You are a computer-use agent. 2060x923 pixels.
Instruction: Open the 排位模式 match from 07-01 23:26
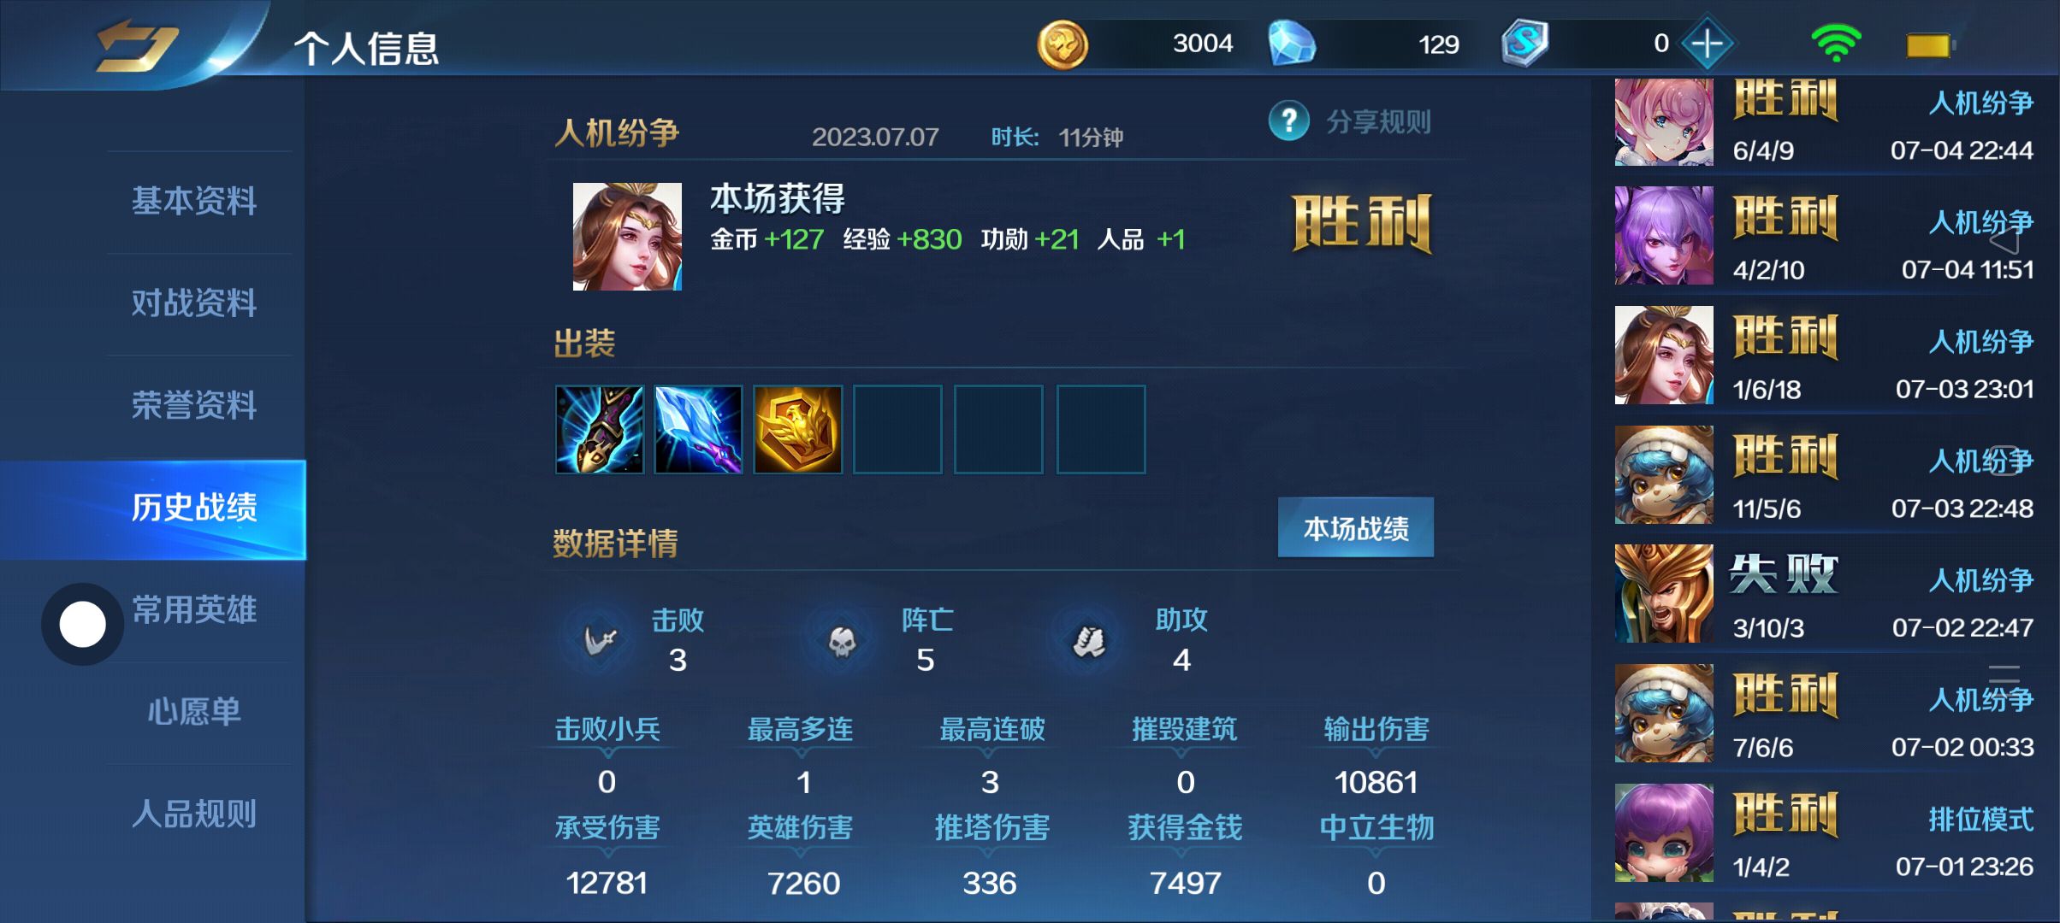pyautogui.click(x=1824, y=833)
